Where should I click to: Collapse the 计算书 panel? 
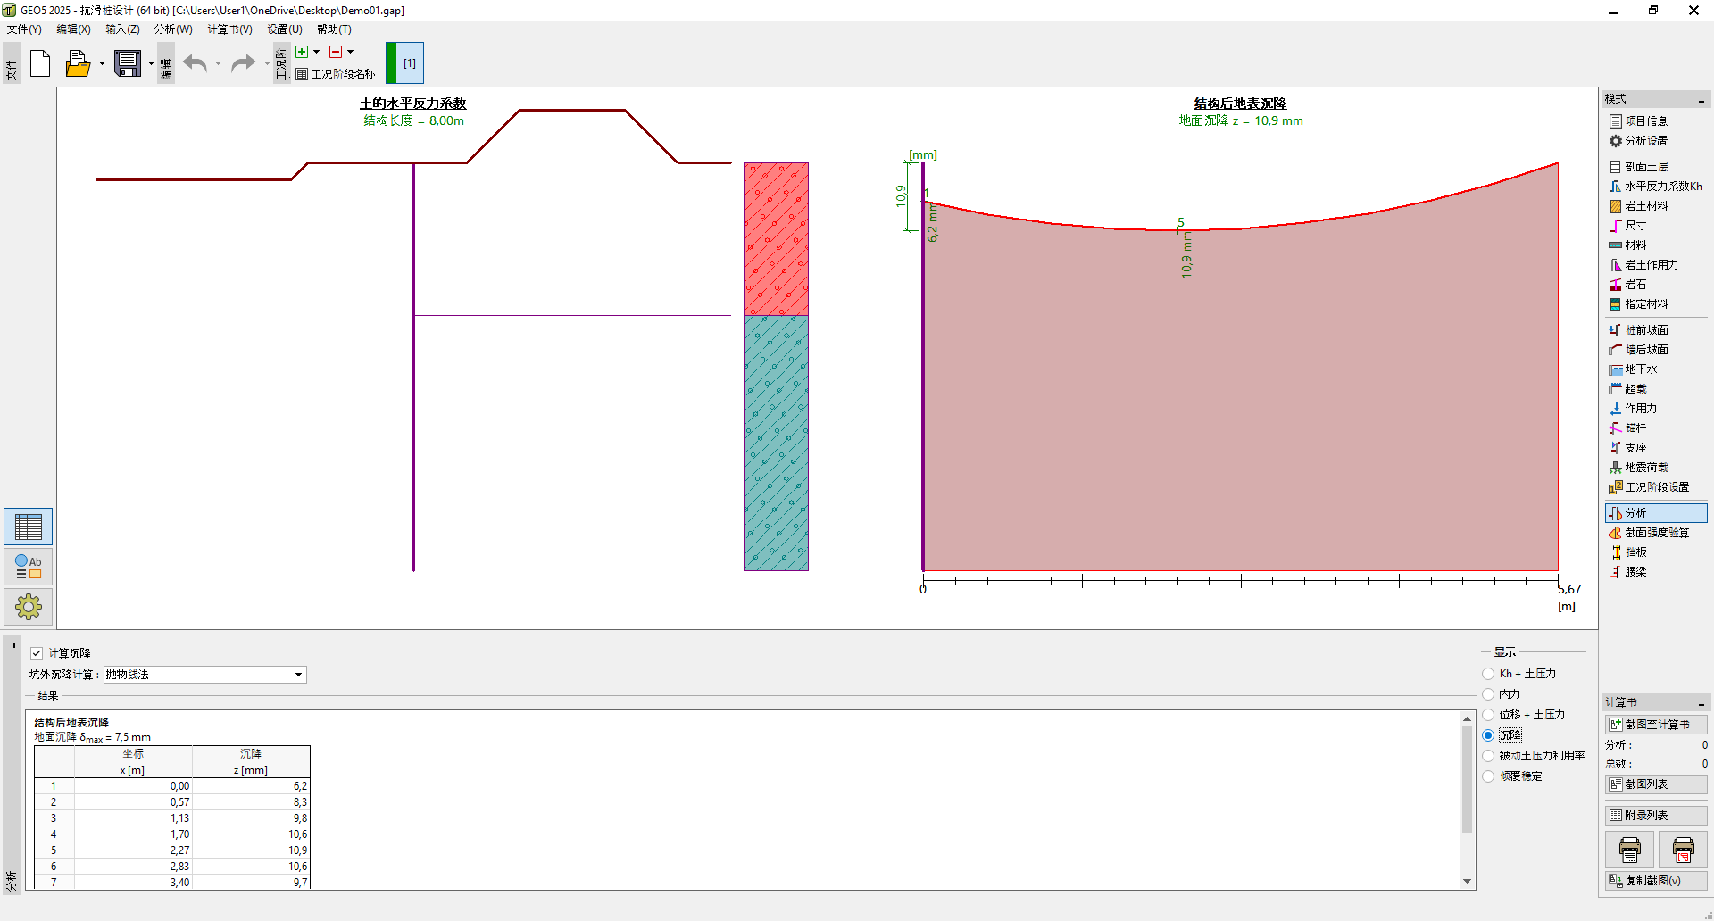tap(1702, 703)
